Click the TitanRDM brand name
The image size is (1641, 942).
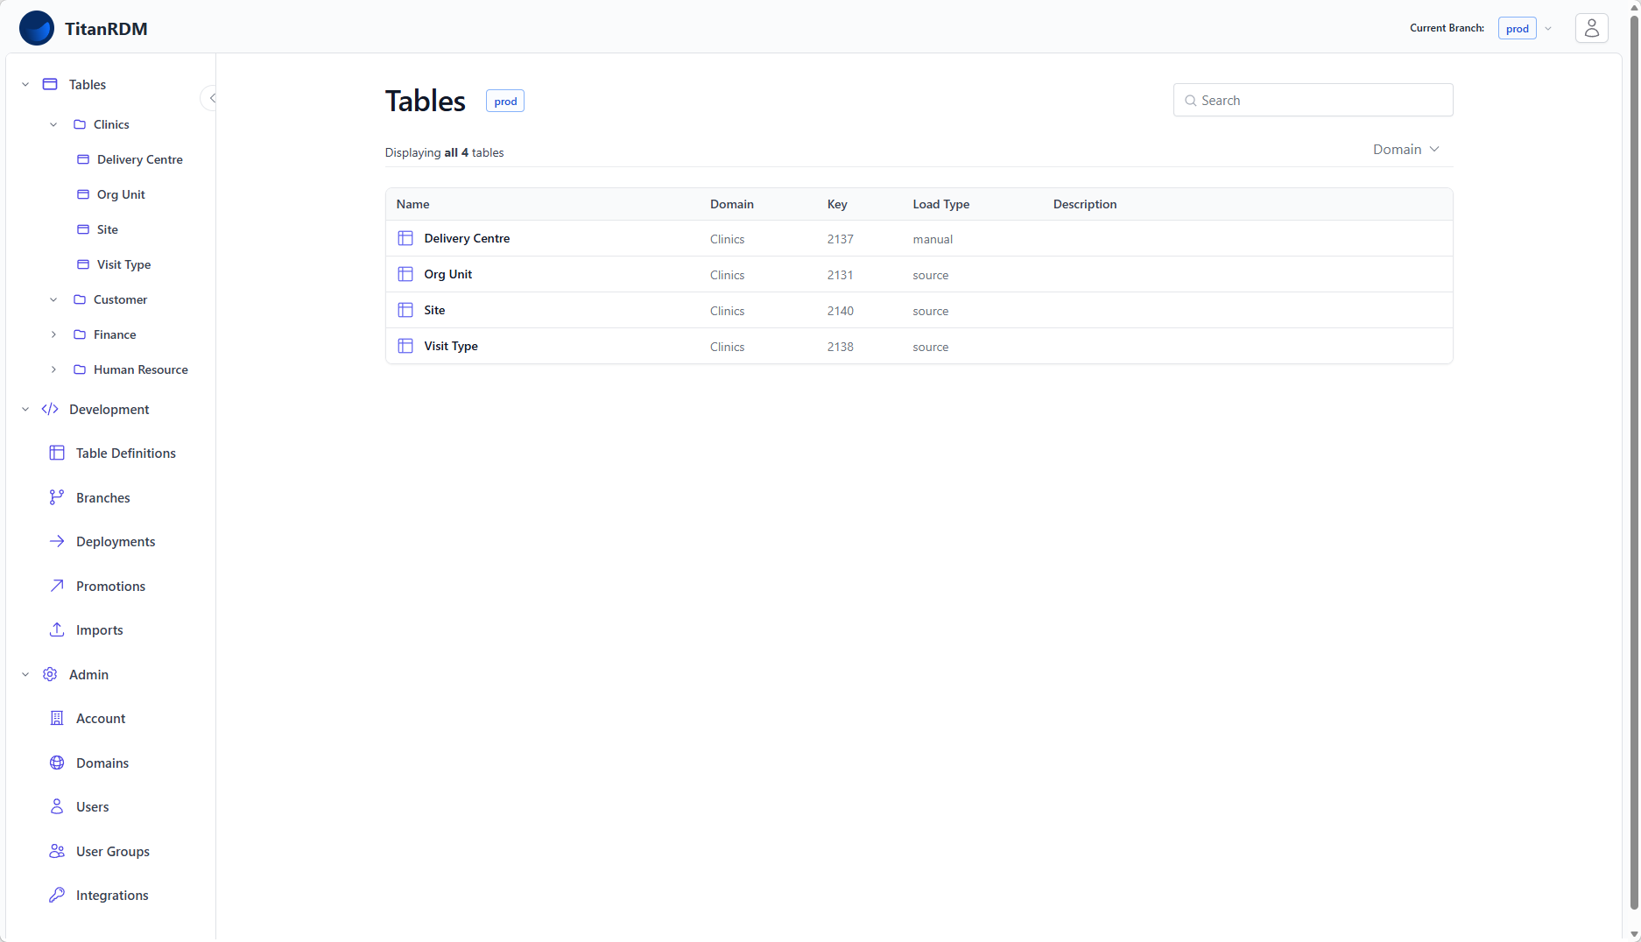[x=106, y=29]
